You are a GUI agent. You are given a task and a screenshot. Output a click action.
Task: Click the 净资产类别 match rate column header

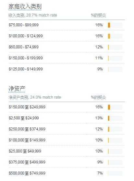(35, 97)
